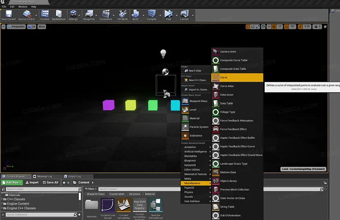Choose Matinee Data asset type

[237, 172]
